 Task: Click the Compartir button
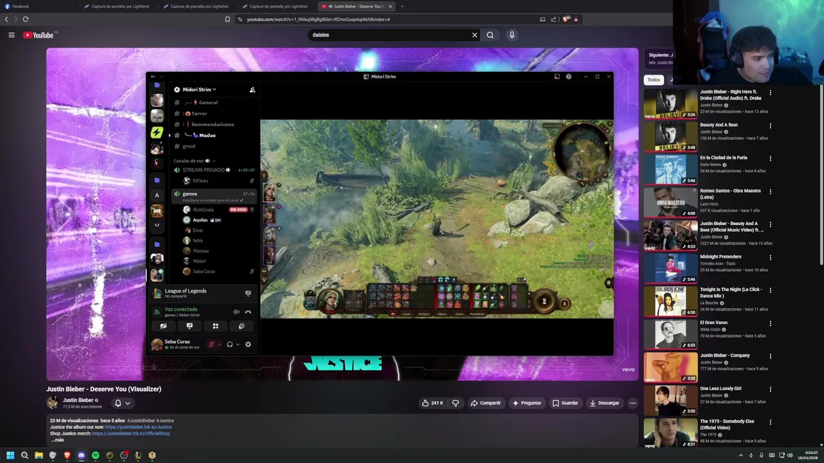click(485, 403)
